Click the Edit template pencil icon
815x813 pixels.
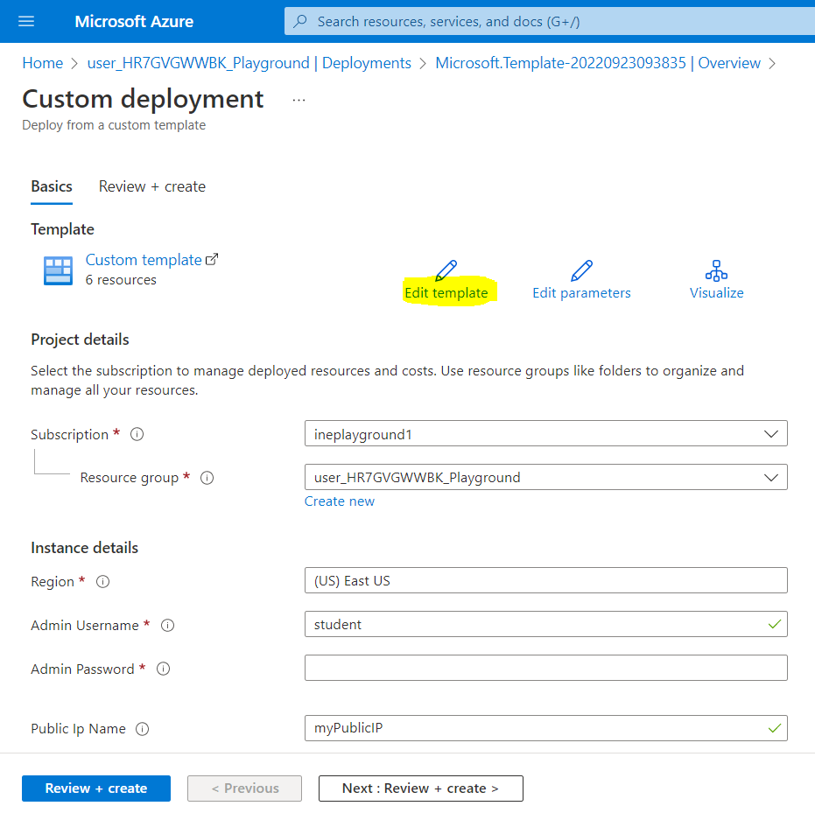446,270
